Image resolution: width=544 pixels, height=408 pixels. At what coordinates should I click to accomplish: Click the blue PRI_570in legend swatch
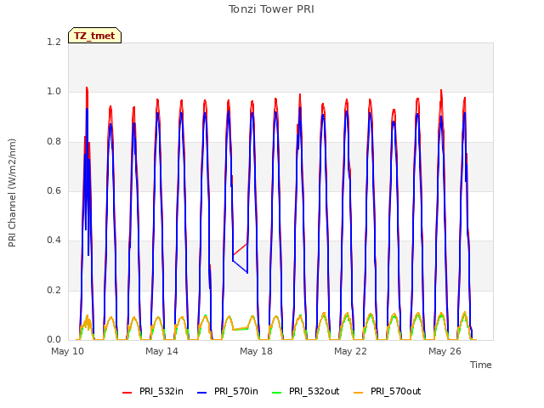pos(202,393)
